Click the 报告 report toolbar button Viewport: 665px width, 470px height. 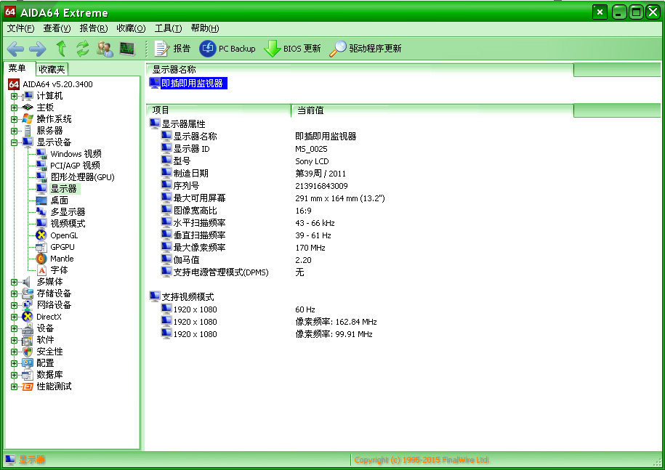point(172,49)
